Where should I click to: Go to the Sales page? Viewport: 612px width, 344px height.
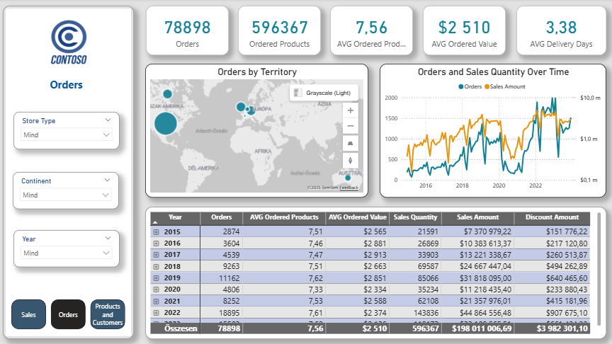pos(28,314)
